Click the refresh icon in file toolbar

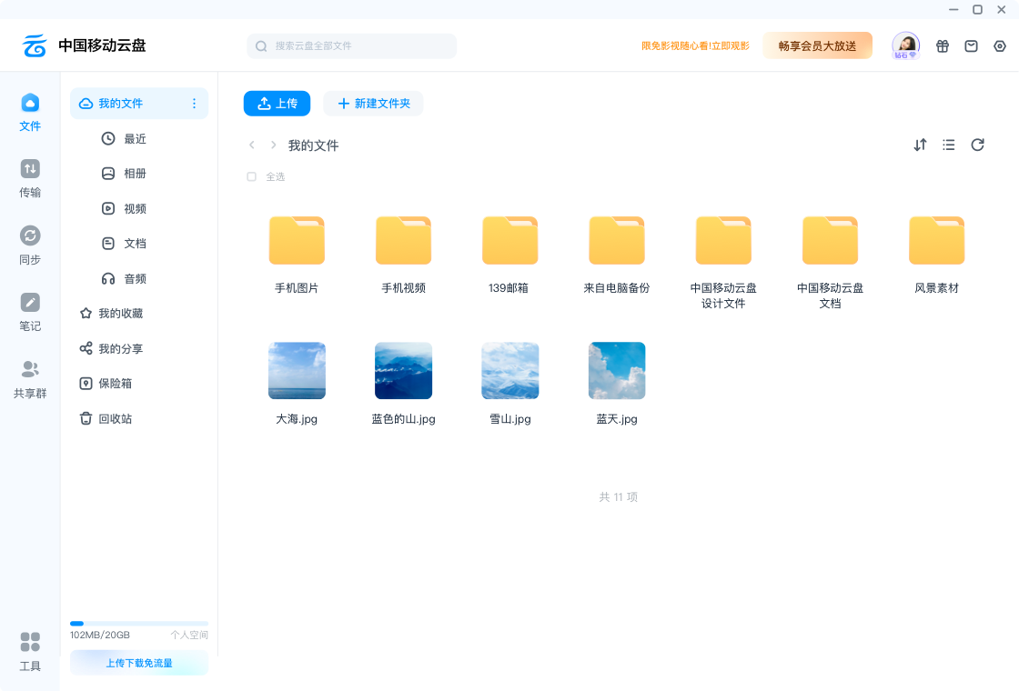(977, 145)
